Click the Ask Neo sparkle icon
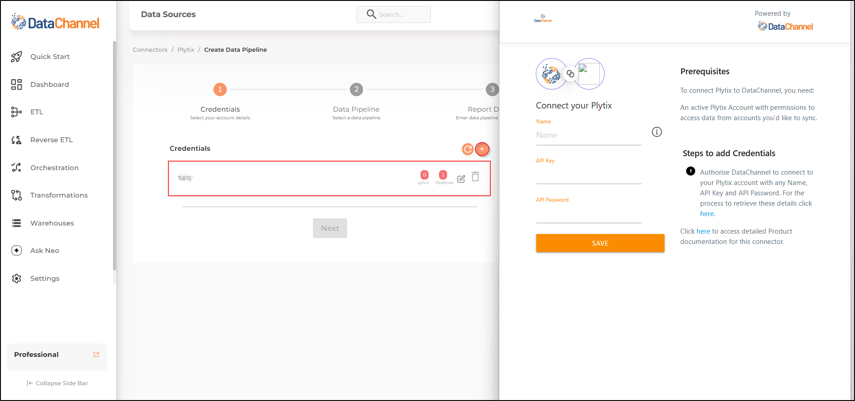 tap(17, 251)
